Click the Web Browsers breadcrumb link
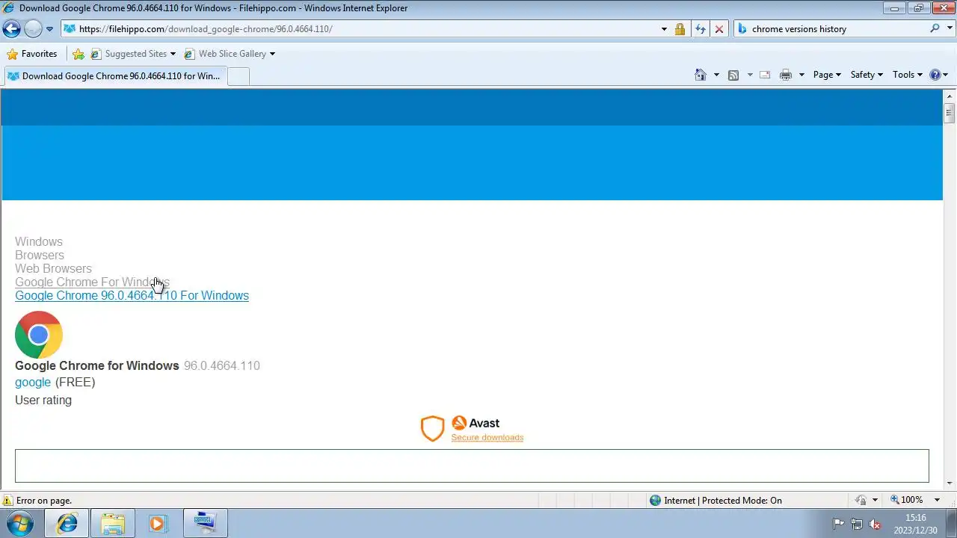This screenshot has width=957, height=538. (53, 268)
